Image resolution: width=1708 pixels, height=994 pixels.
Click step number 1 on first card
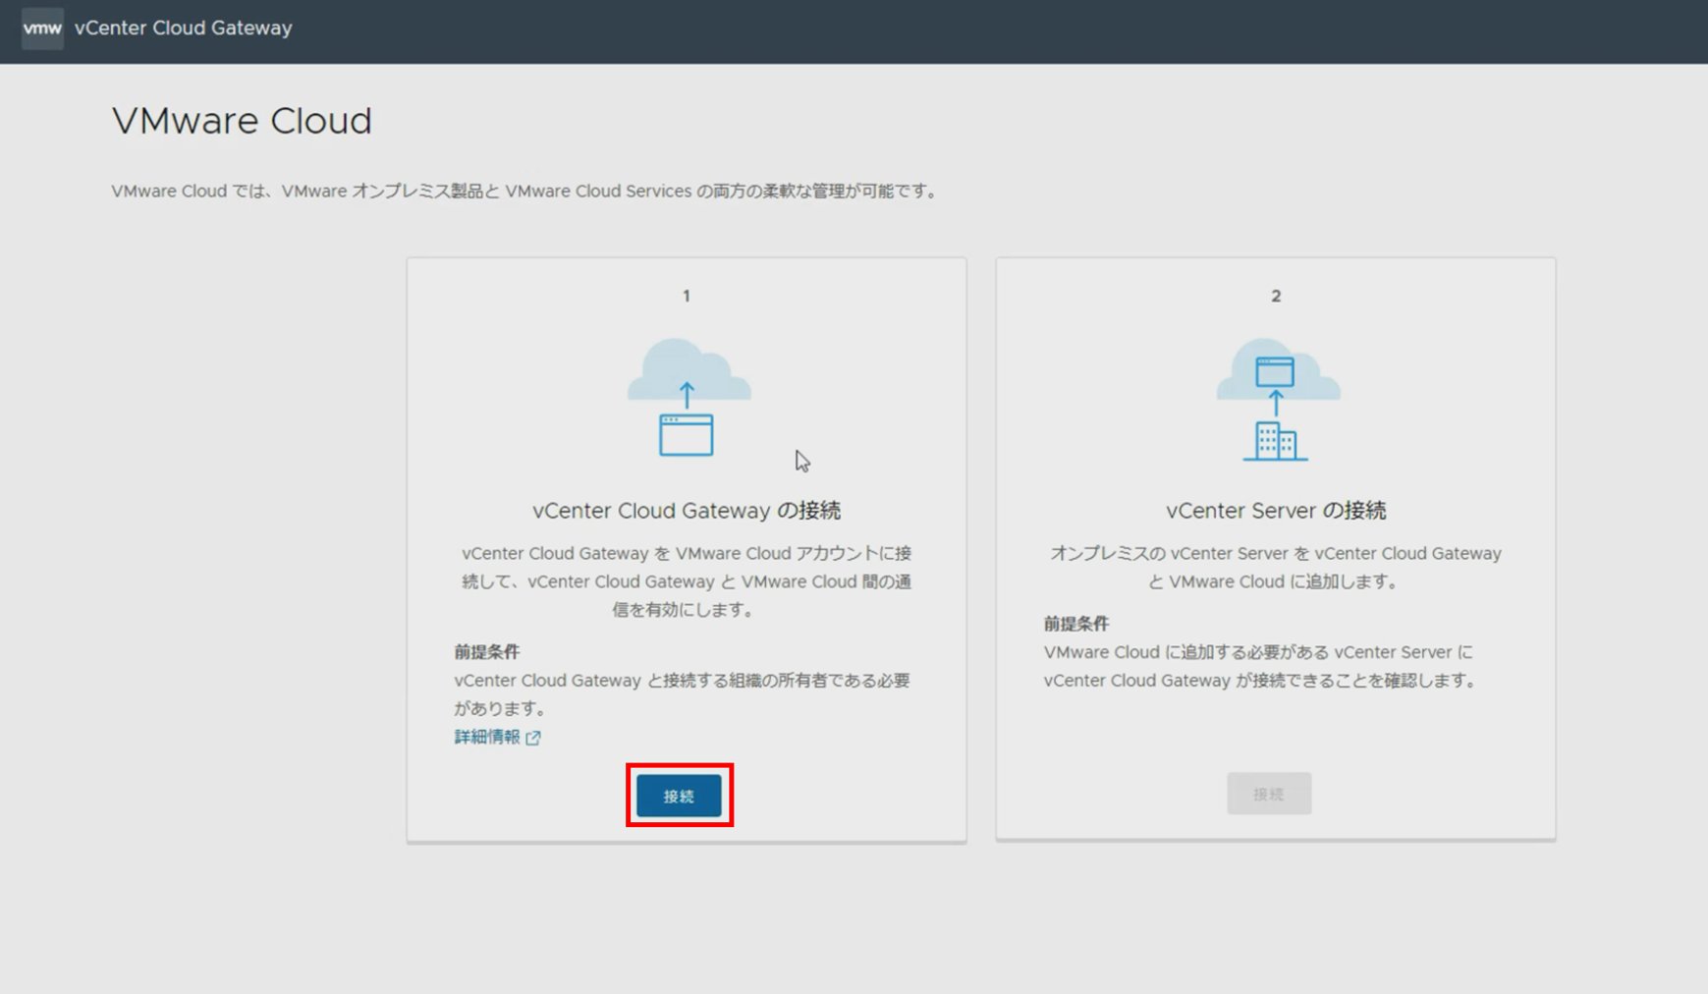click(x=687, y=296)
